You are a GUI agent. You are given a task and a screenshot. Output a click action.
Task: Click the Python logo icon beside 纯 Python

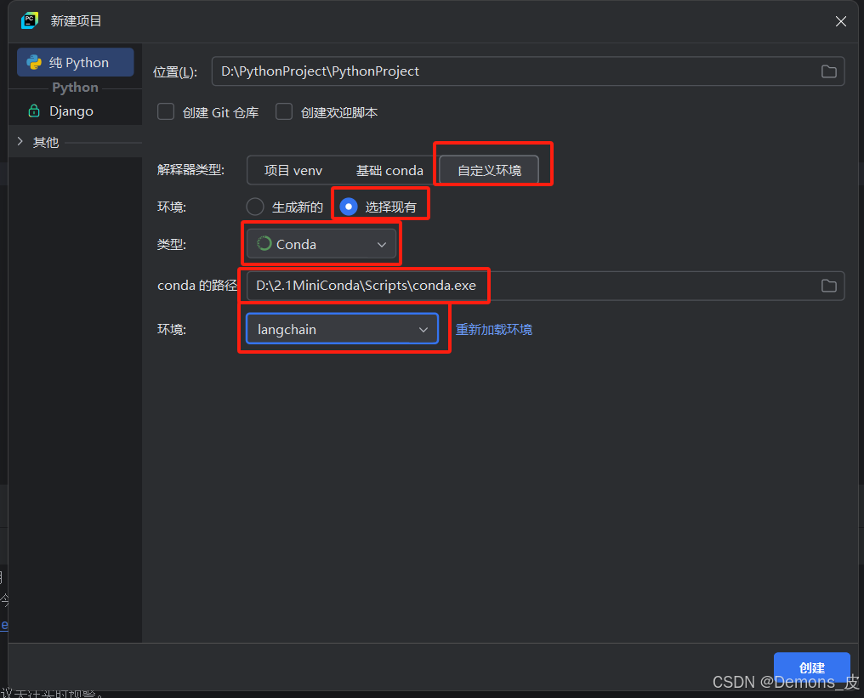click(34, 61)
